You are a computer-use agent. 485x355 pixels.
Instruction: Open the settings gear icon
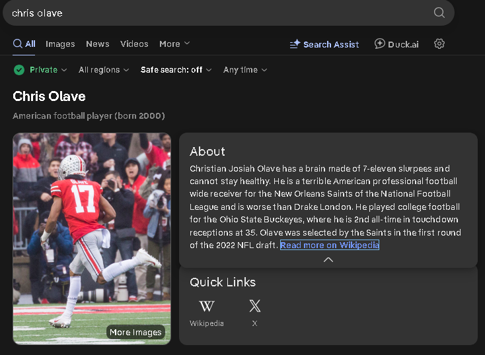(439, 44)
